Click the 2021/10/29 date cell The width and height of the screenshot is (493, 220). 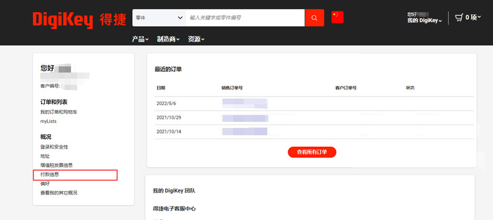[169, 117]
